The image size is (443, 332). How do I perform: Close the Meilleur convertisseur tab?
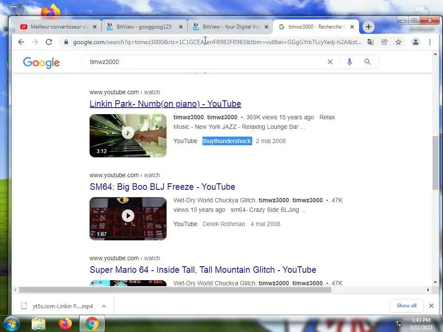(95, 27)
